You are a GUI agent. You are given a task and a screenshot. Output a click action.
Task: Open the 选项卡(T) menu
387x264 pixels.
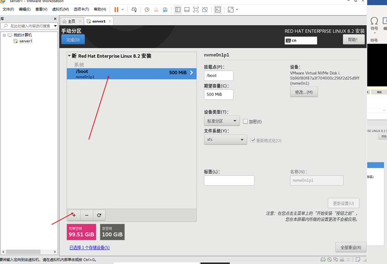coord(81,9)
